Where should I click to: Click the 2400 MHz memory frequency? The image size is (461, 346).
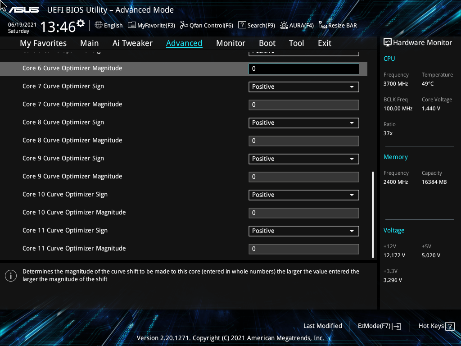[x=395, y=182]
